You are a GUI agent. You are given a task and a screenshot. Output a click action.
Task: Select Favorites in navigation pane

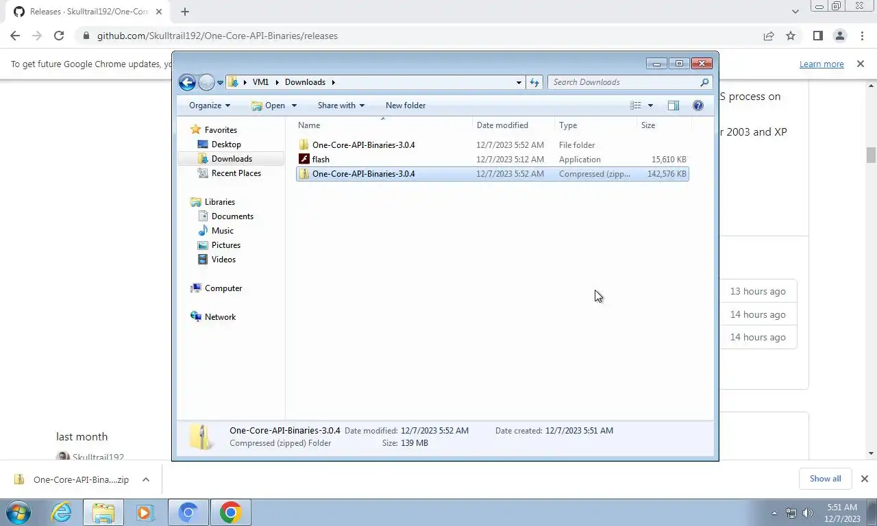pyautogui.click(x=221, y=130)
